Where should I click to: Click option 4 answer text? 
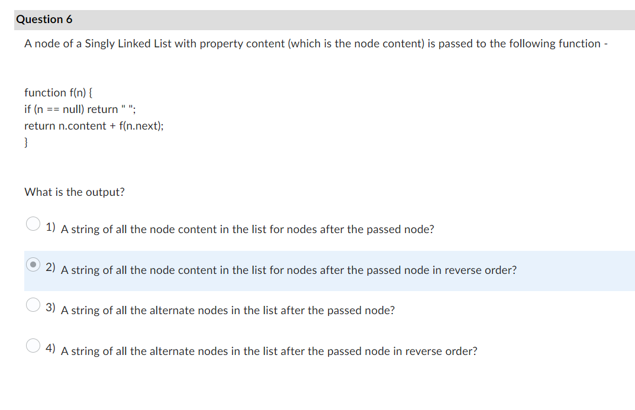[269, 351]
